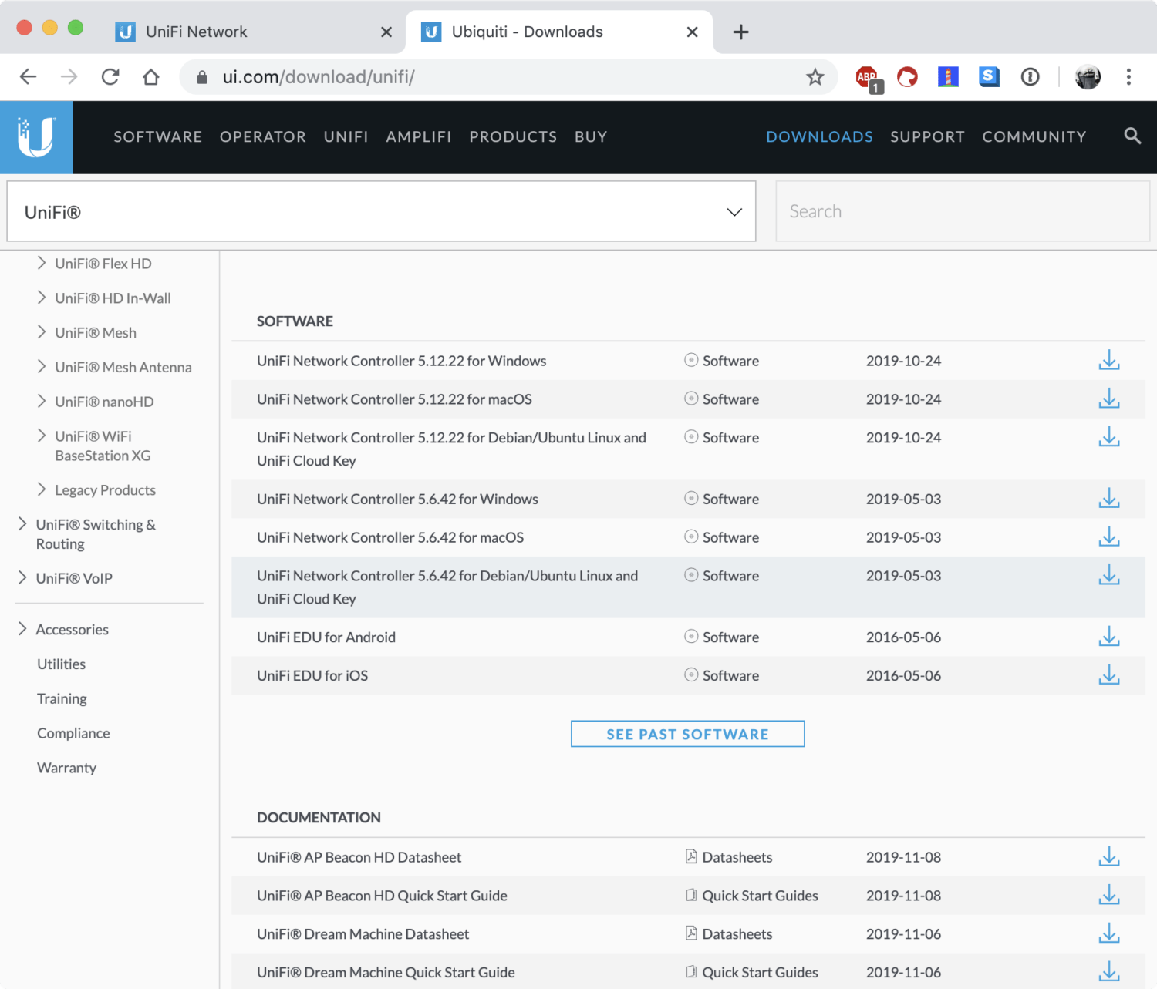This screenshot has width=1157, height=989.
Task: Open the user profile avatar
Action: click(x=1088, y=77)
